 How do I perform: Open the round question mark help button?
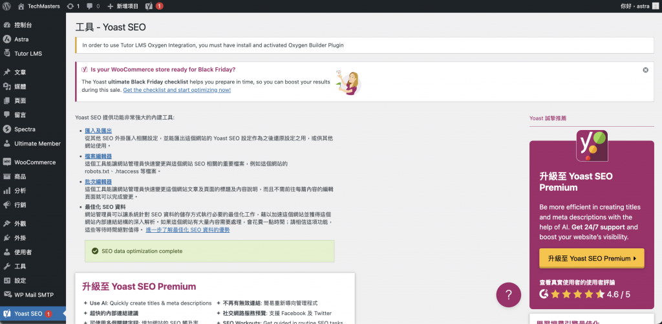[508, 294]
